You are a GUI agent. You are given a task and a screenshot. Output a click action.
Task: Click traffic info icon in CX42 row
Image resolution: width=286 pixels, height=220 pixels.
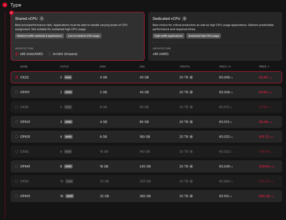tap(191, 152)
